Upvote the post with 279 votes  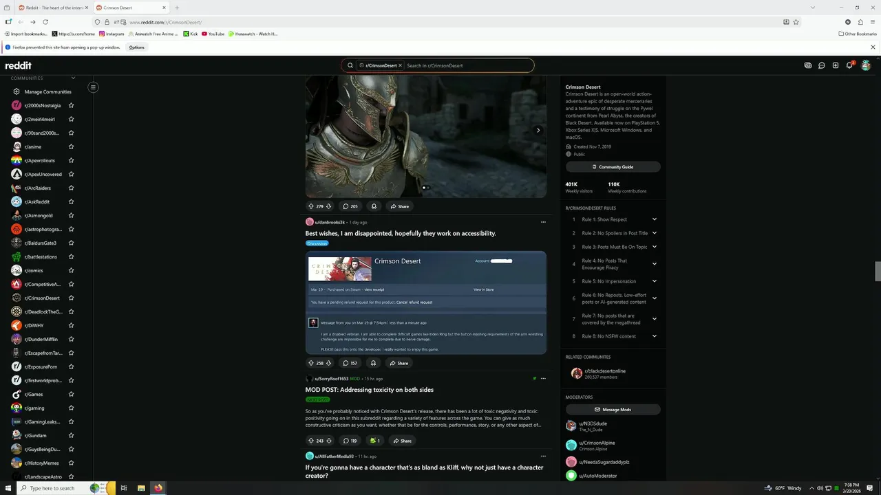311,206
